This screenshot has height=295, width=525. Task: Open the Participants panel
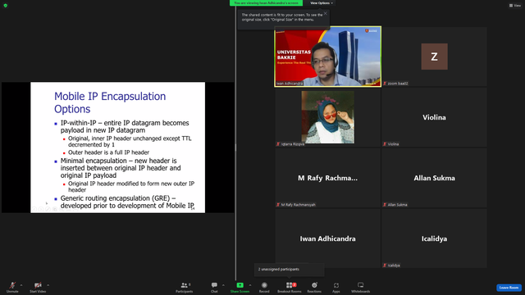(184, 287)
